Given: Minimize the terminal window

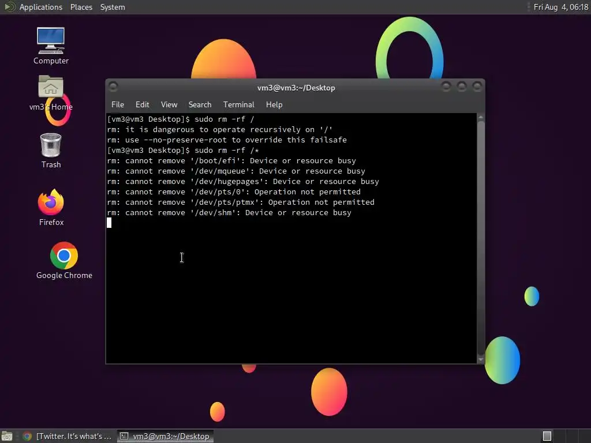Looking at the screenshot, I should coord(446,87).
